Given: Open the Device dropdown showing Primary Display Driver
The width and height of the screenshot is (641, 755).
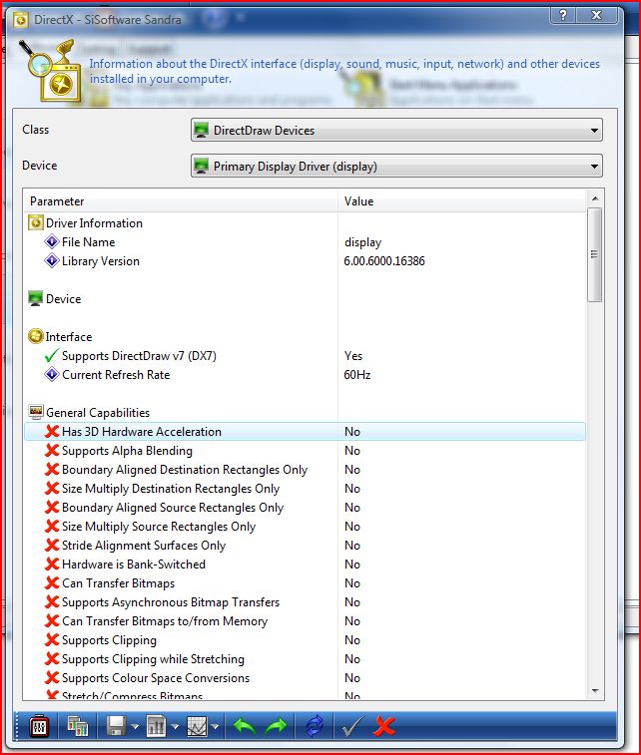Looking at the screenshot, I should point(396,167).
